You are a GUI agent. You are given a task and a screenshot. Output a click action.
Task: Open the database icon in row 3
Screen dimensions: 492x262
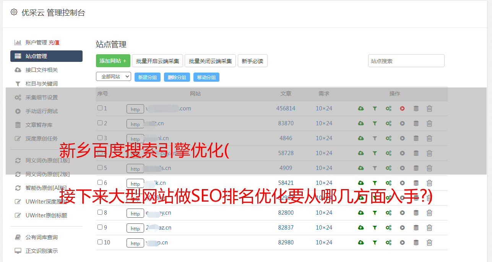coord(416,138)
